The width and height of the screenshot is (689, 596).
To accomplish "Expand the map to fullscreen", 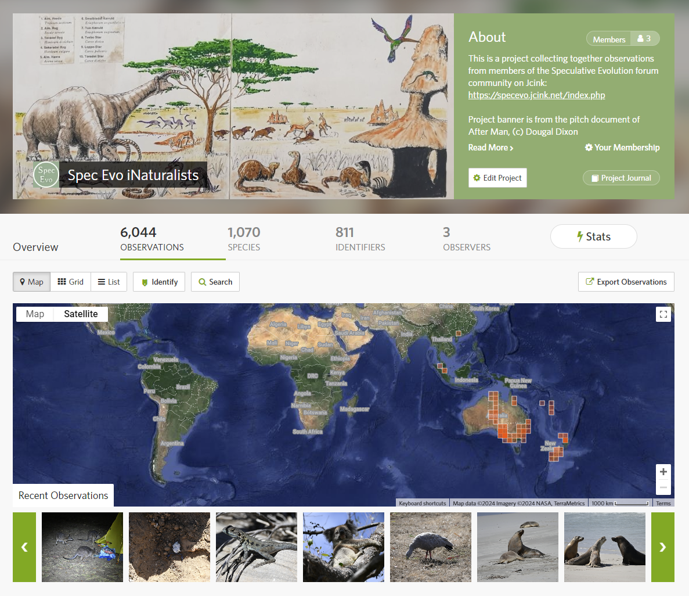I will point(663,314).
